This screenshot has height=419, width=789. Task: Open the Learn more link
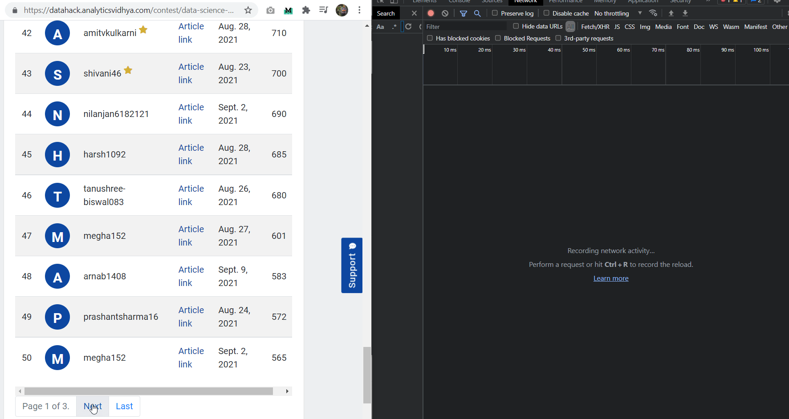coord(610,278)
